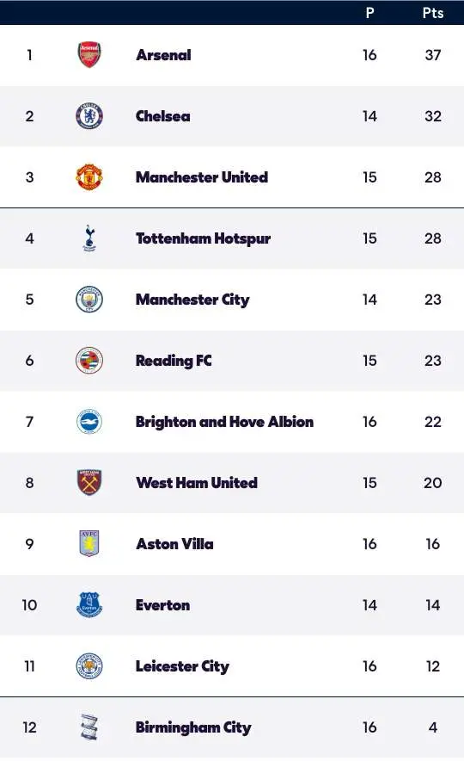Select Birmingham City's 4 points value
The image size is (464, 761).
433,727
